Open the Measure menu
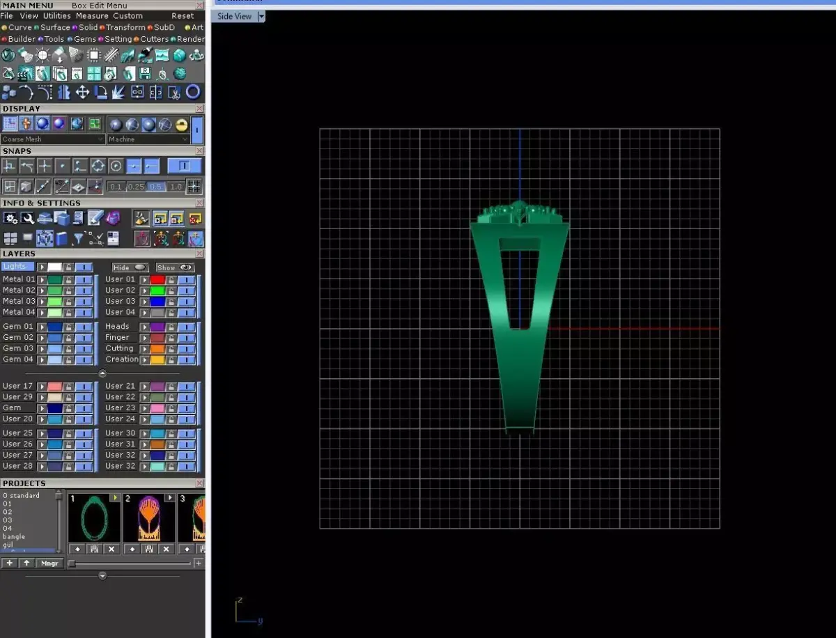 92,15
